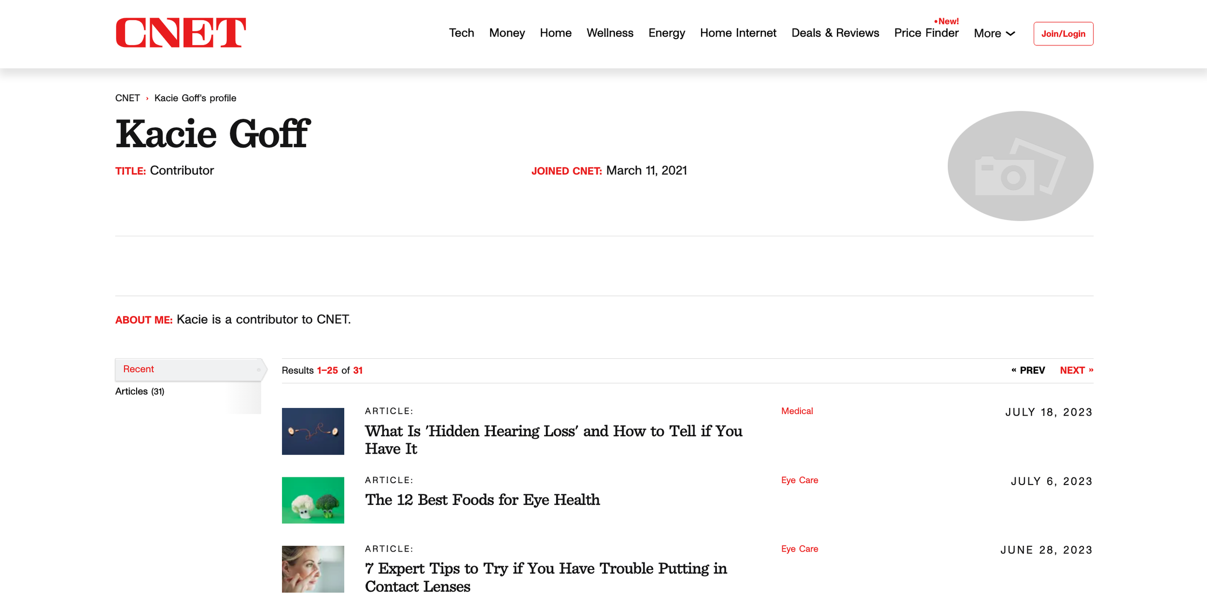Image resolution: width=1207 pixels, height=609 pixels.
Task: Click the 'Kacie Goff' heading
Action: click(212, 134)
